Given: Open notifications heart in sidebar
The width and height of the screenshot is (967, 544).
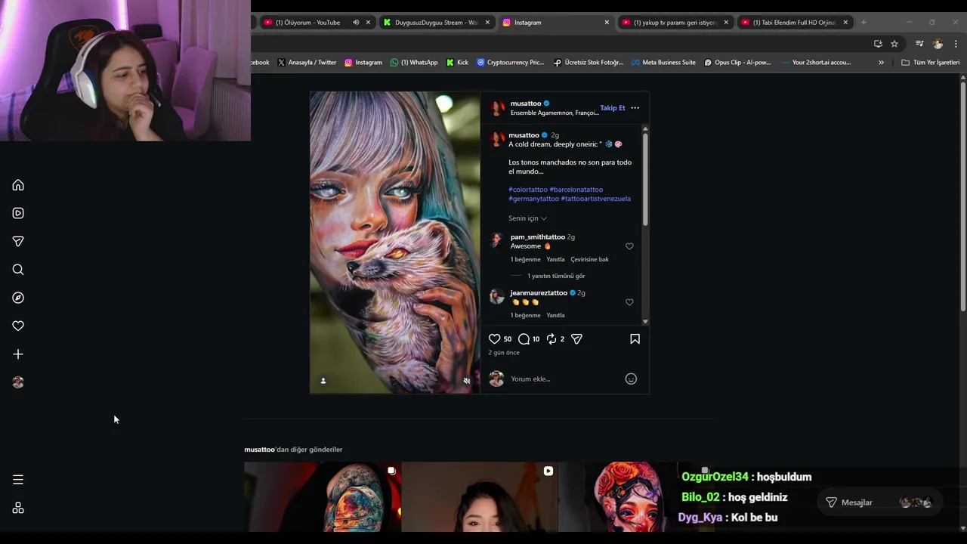Looking at the screenshot, I should tap(18, 326).
